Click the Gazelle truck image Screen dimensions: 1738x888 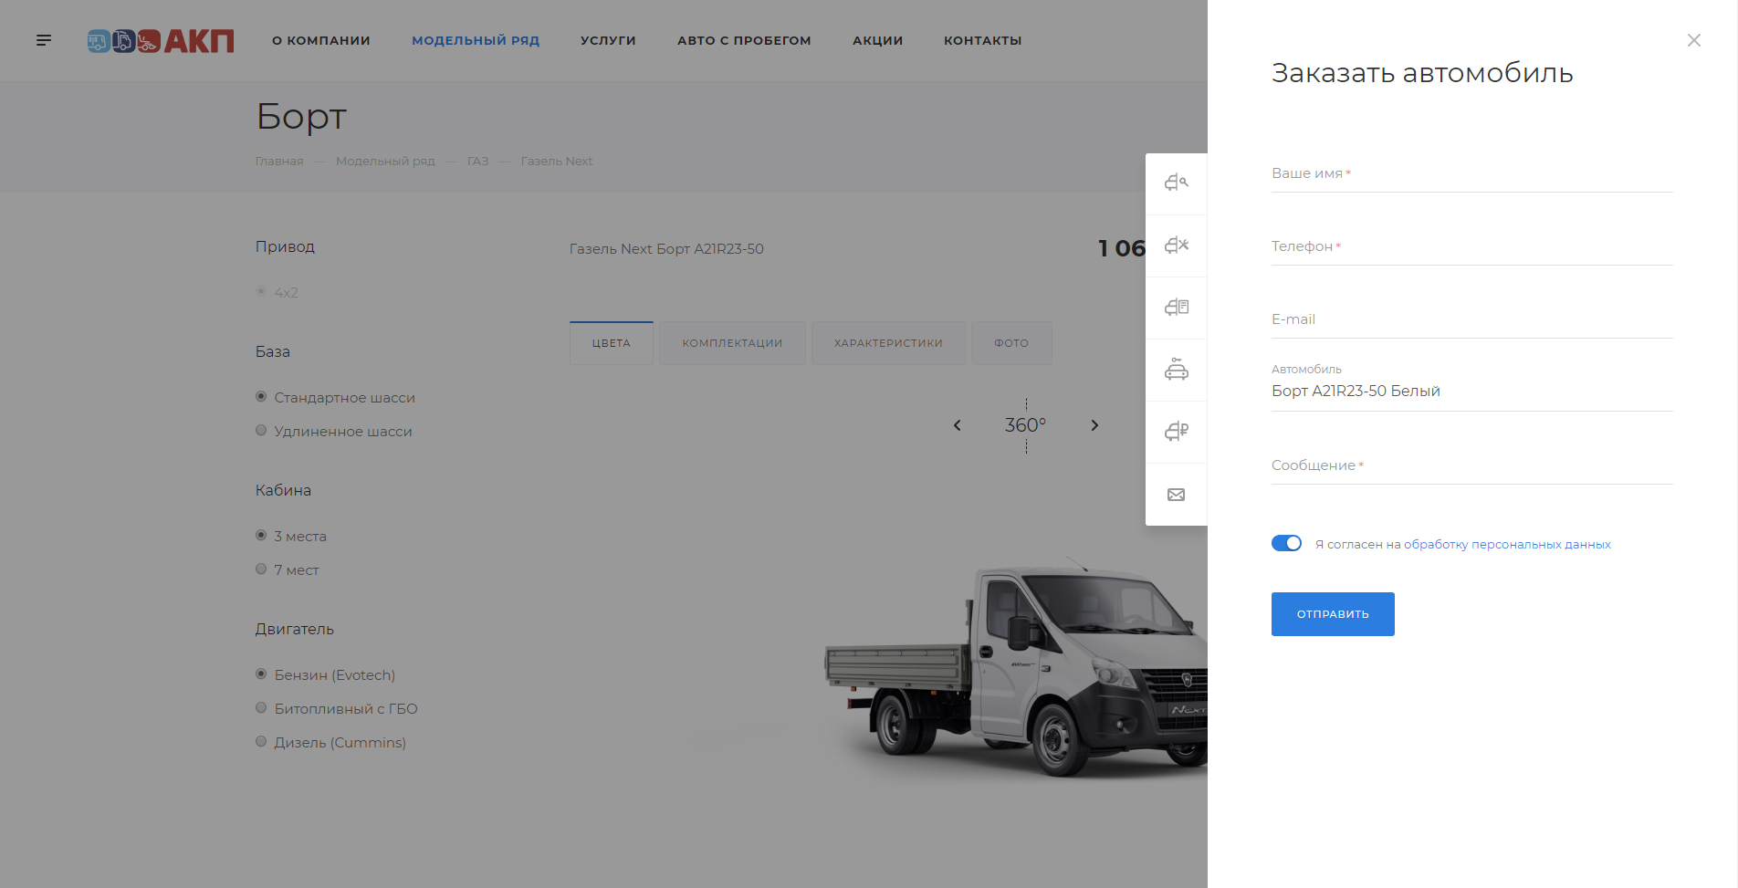(x=1016, y=669)
